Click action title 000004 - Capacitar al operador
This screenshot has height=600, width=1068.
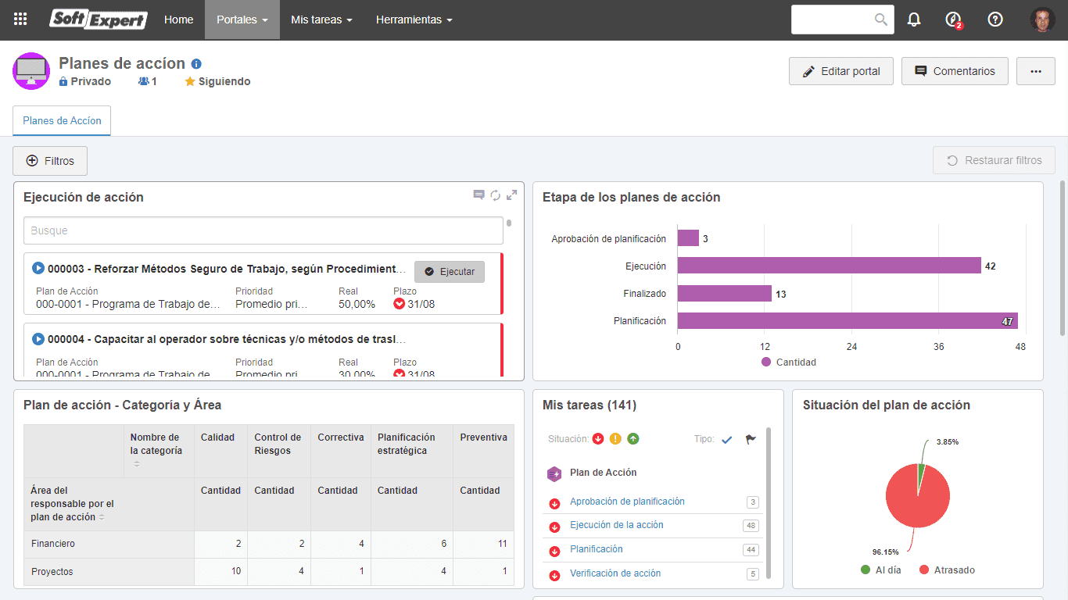point(227,340)
